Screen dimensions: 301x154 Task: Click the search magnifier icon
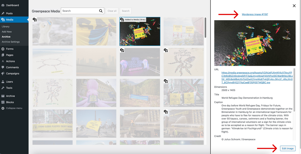(101, 11)
